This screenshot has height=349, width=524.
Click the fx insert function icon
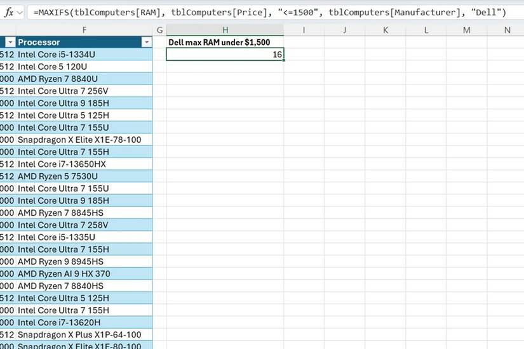pyautogui.click(x=9, y=13)
